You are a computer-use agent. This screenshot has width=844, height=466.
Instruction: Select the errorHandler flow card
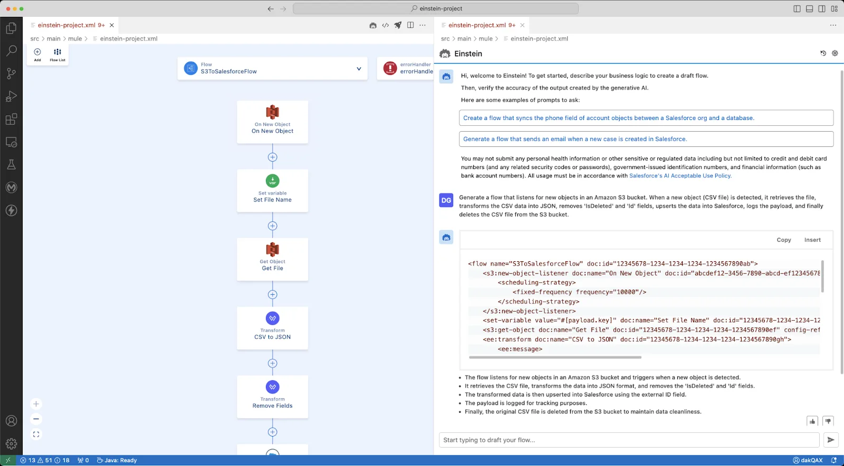[x=405, y=68]
